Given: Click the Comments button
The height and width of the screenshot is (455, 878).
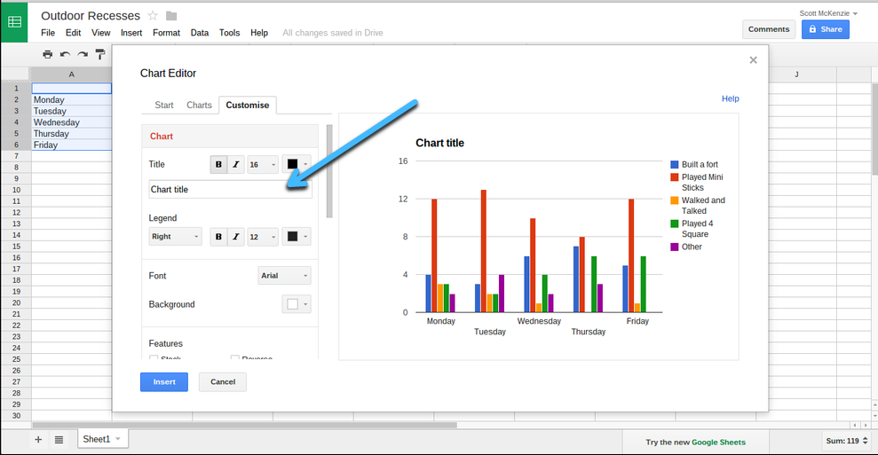Looking at the screenshot, I should (x=769, y=29).
